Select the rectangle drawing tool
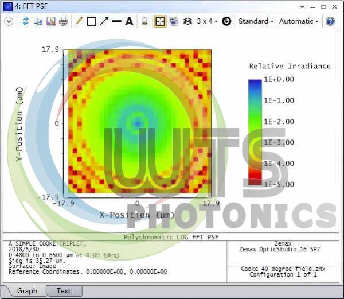Image resolution: width=344 pixels, height=299 pixels. point(91,21)
